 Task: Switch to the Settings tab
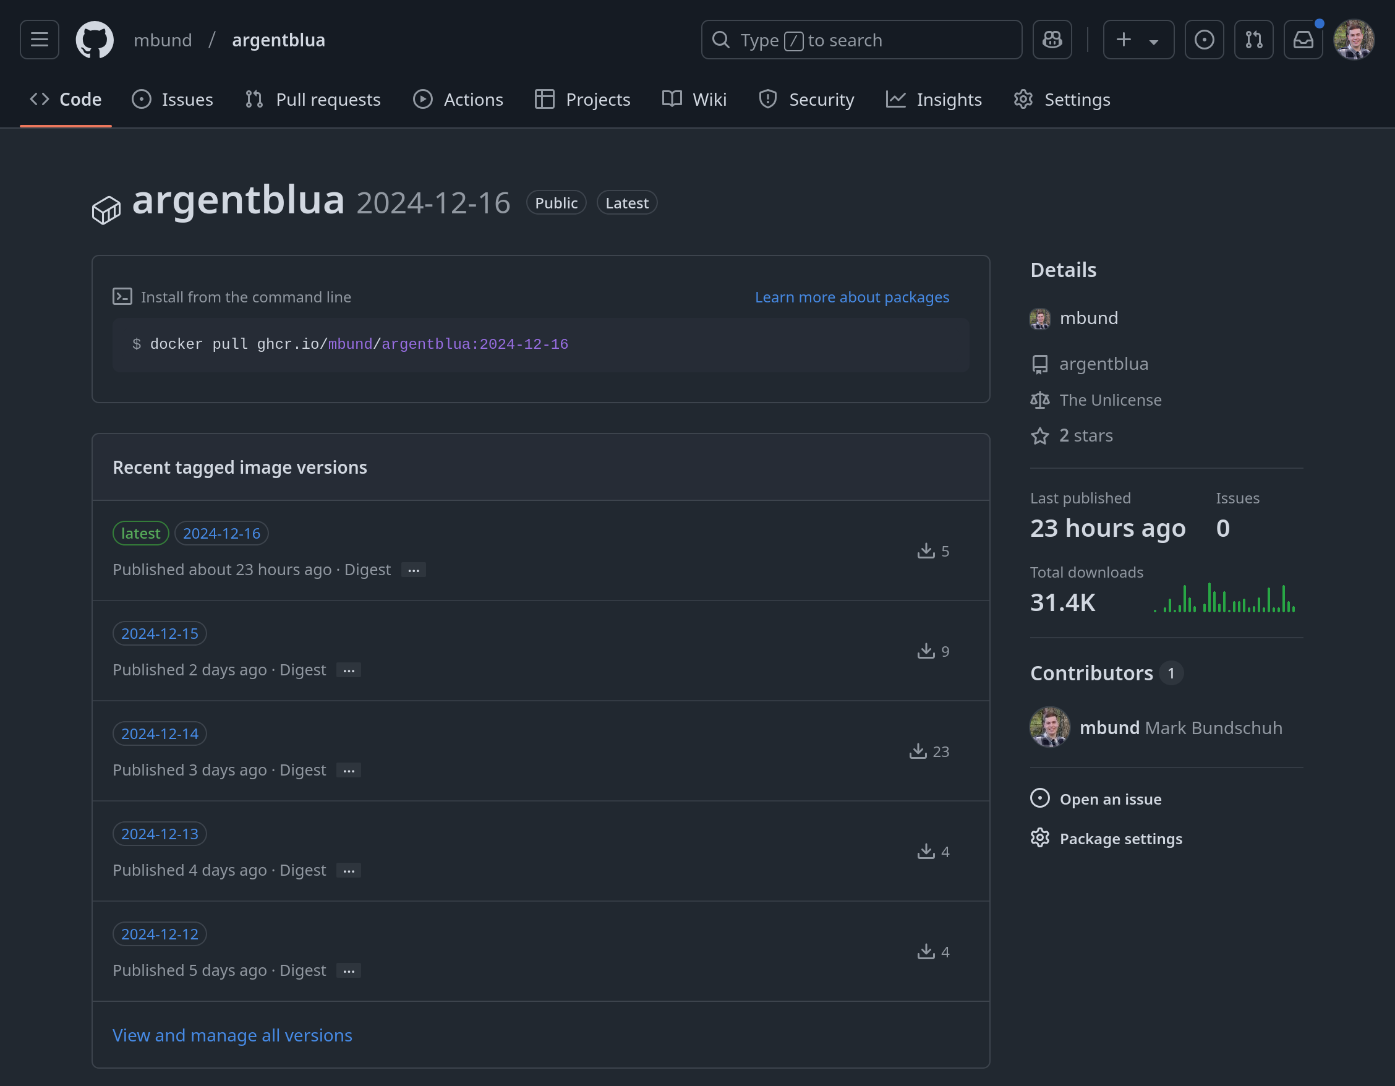click(x=1062, y=100)
